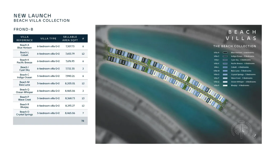Click the M027 villa marker

(x=149, y=71)
